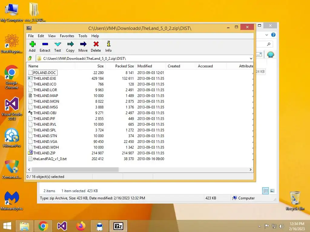Launch Google Chrome from desktop
This screenshot has width=310, height=232.
12,77
